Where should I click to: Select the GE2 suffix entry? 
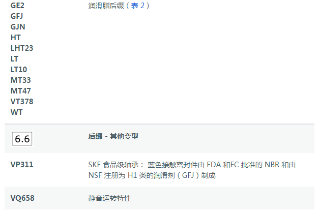pos(17,6)
